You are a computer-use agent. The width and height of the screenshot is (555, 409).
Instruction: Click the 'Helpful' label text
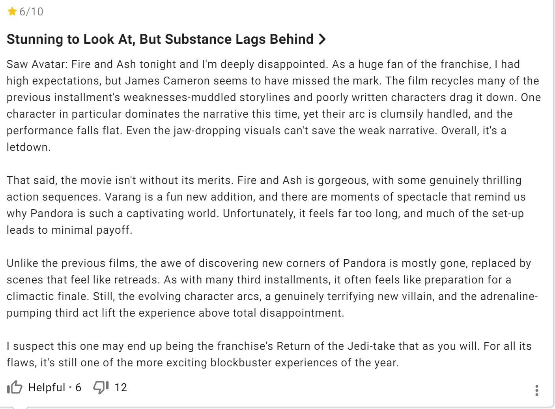pyautogui.click(x=46, y=387)
